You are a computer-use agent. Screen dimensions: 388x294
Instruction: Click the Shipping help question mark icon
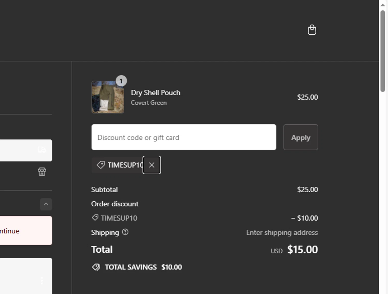[125, 232]
